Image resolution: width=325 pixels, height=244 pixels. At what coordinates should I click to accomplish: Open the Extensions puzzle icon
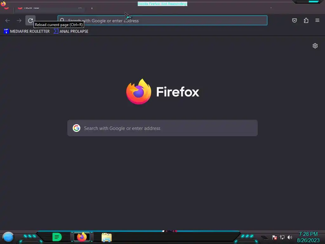(x=306, y=20)
